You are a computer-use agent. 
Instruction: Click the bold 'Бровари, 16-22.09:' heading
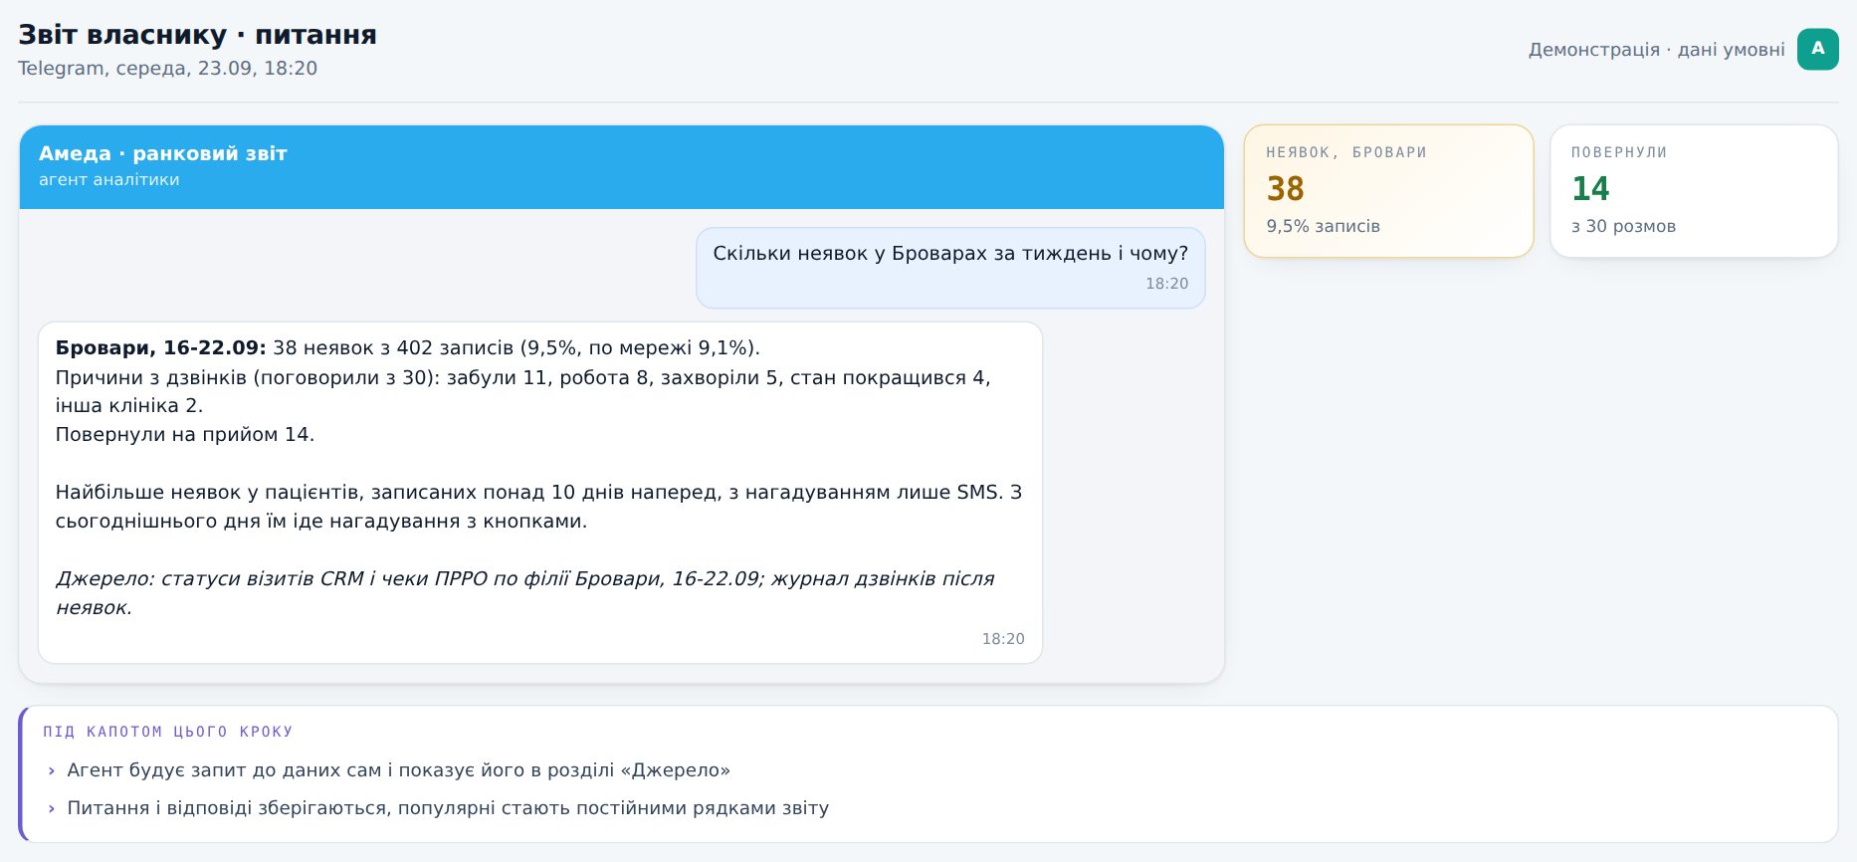(161, 348)
